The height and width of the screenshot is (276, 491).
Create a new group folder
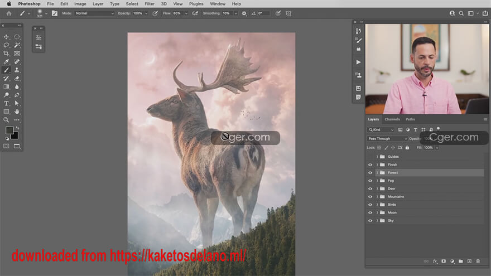point(461,262)
